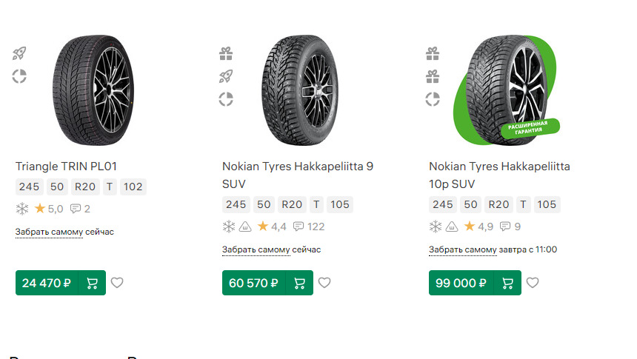Click gift icon beside Hakkapeliitta 9 SUV tire
The width and height of the screenshot is (637, 359).
tap(226, 53)
